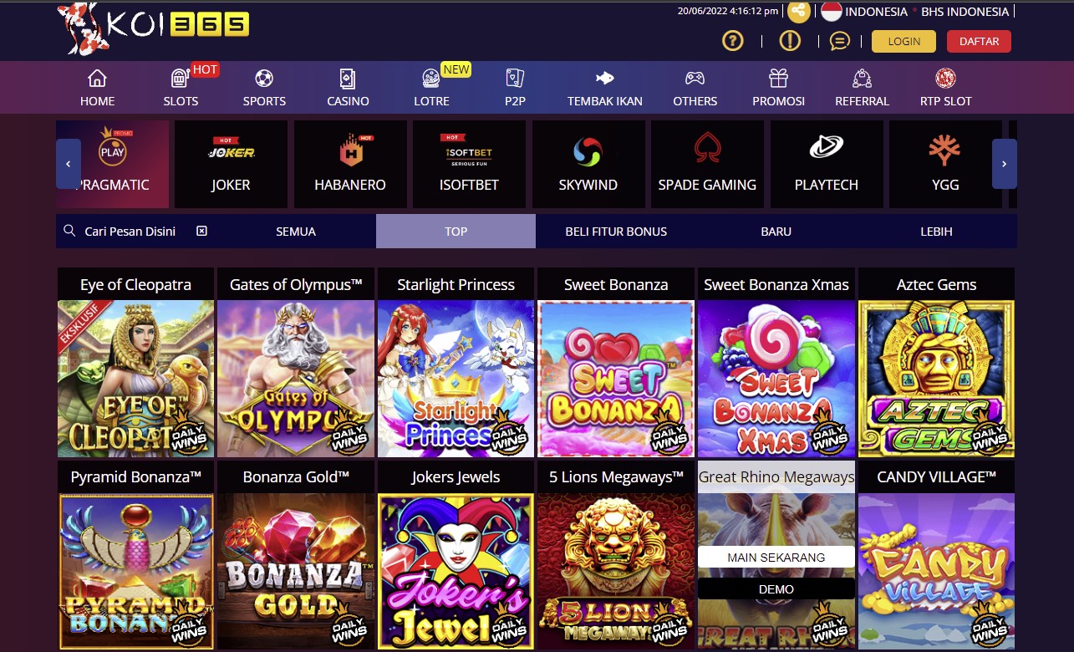This screenshot has height=652, width=1074.
Task: Click the LOGIN button
Action: tap(904, 41)
